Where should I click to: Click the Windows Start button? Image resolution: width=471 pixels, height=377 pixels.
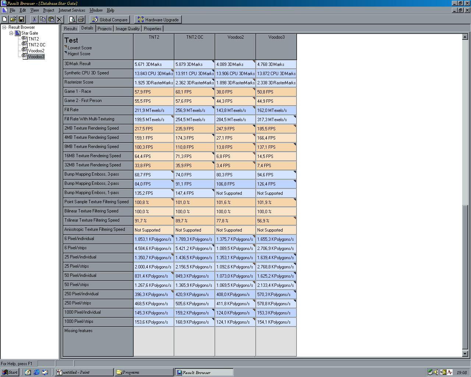[10, 372]
